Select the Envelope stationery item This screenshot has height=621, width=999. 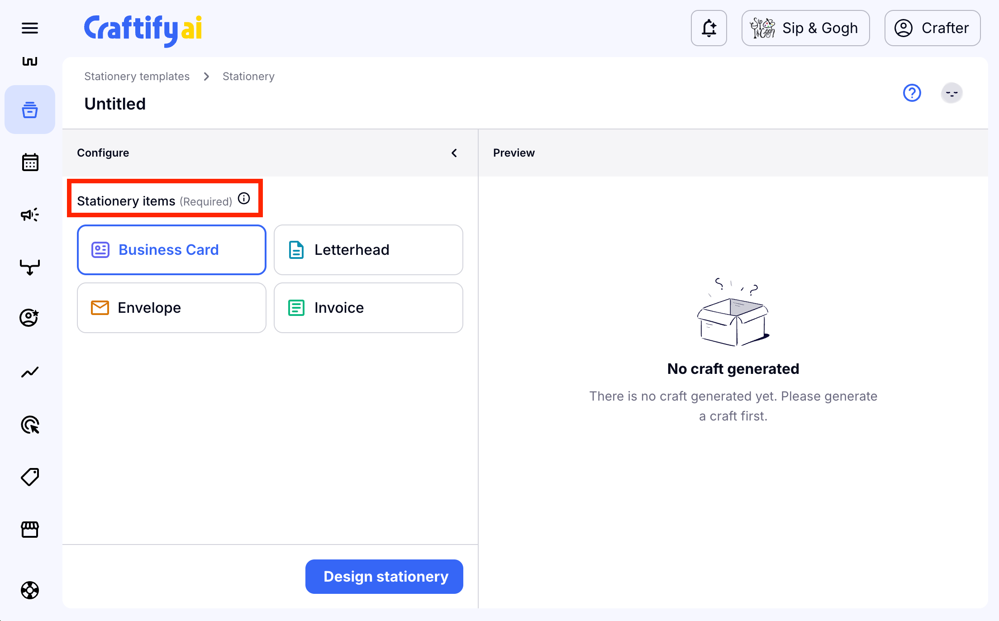pyautogui.click(x=171, y=308)
